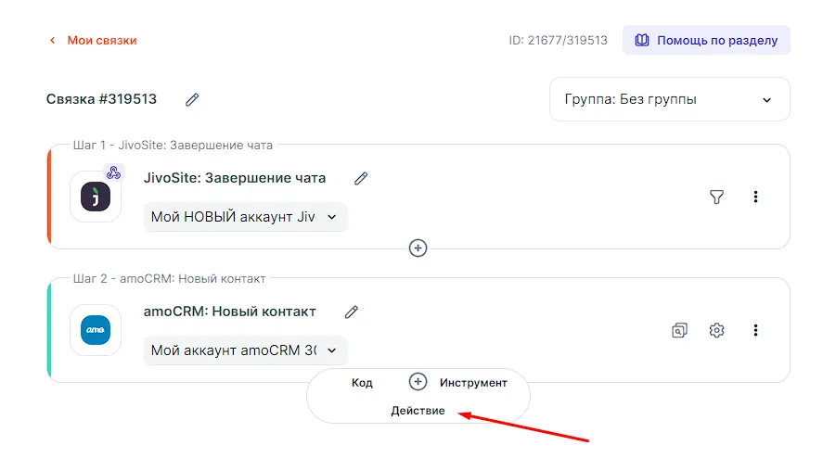Select Код option in add menu

362,382
